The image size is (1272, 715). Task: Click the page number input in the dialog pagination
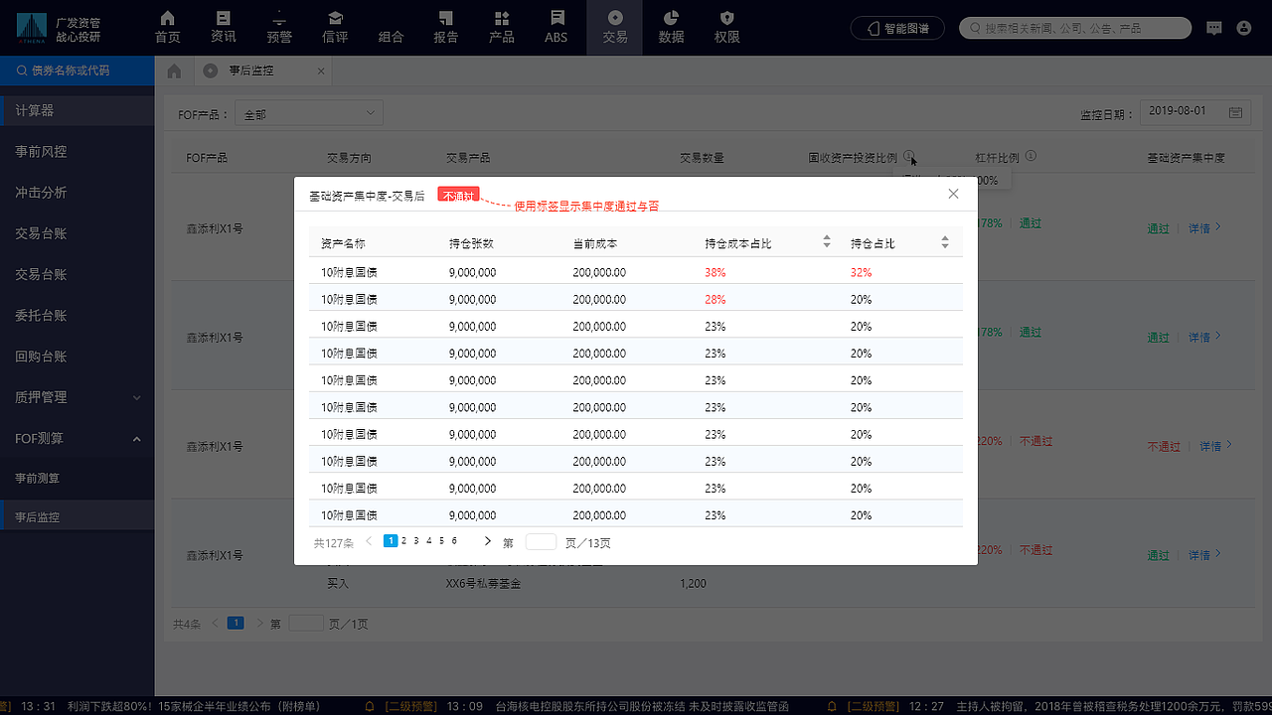pos(541,541)
